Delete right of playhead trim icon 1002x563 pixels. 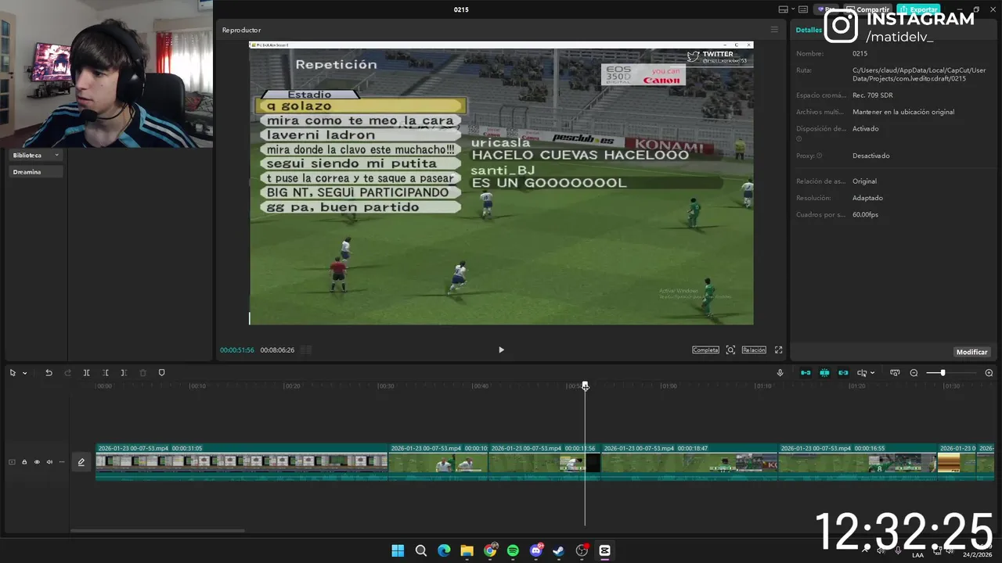[x=124, y=373]
